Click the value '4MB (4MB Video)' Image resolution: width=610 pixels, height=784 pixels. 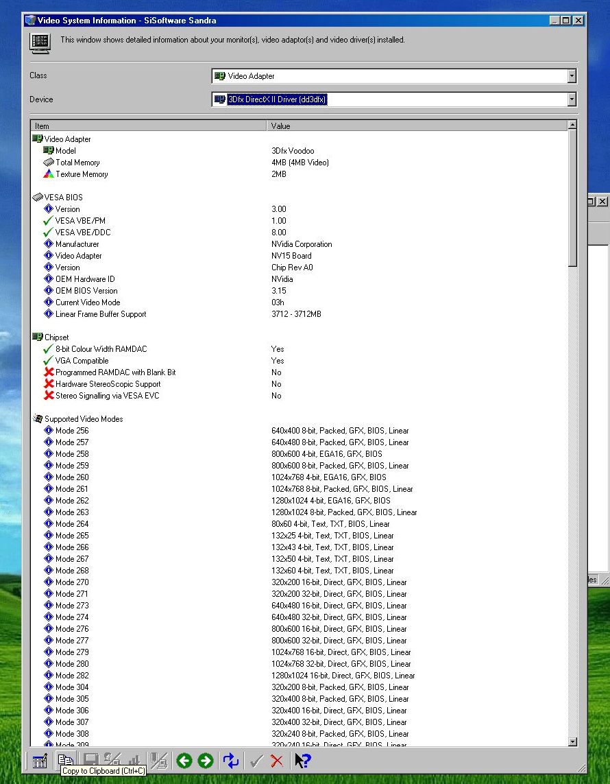coord(300,163)
